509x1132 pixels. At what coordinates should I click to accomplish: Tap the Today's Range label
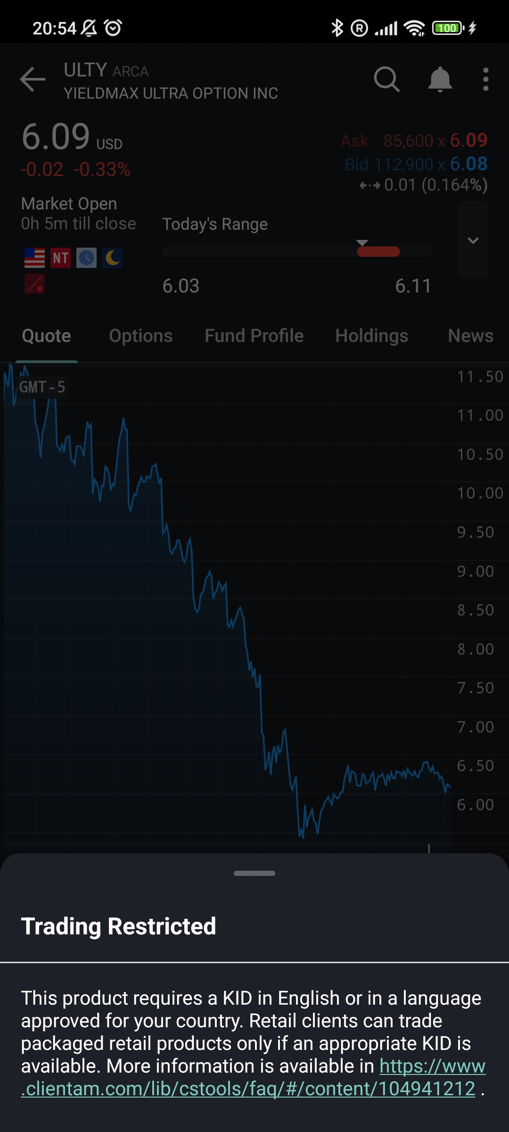pos(215,224)
